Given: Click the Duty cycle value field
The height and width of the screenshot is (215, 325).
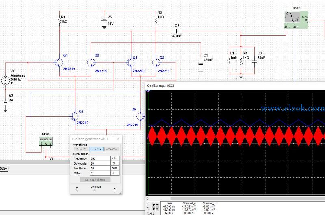Looking at the screenshot, I should (x=100, y=163).
